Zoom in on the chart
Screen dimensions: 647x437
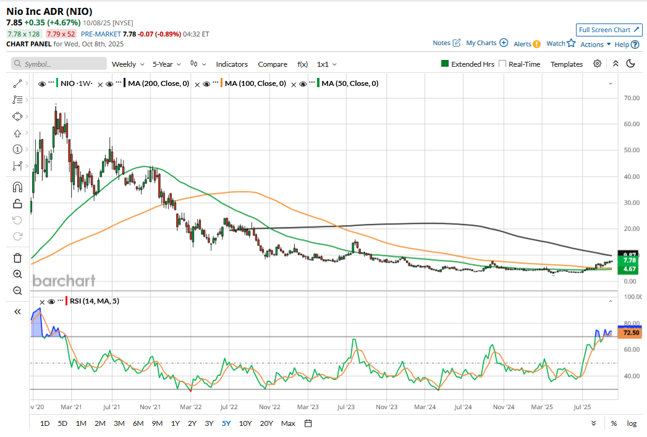17,274
